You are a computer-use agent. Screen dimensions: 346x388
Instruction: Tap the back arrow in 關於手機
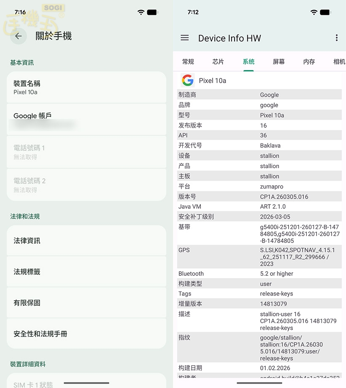18,36
